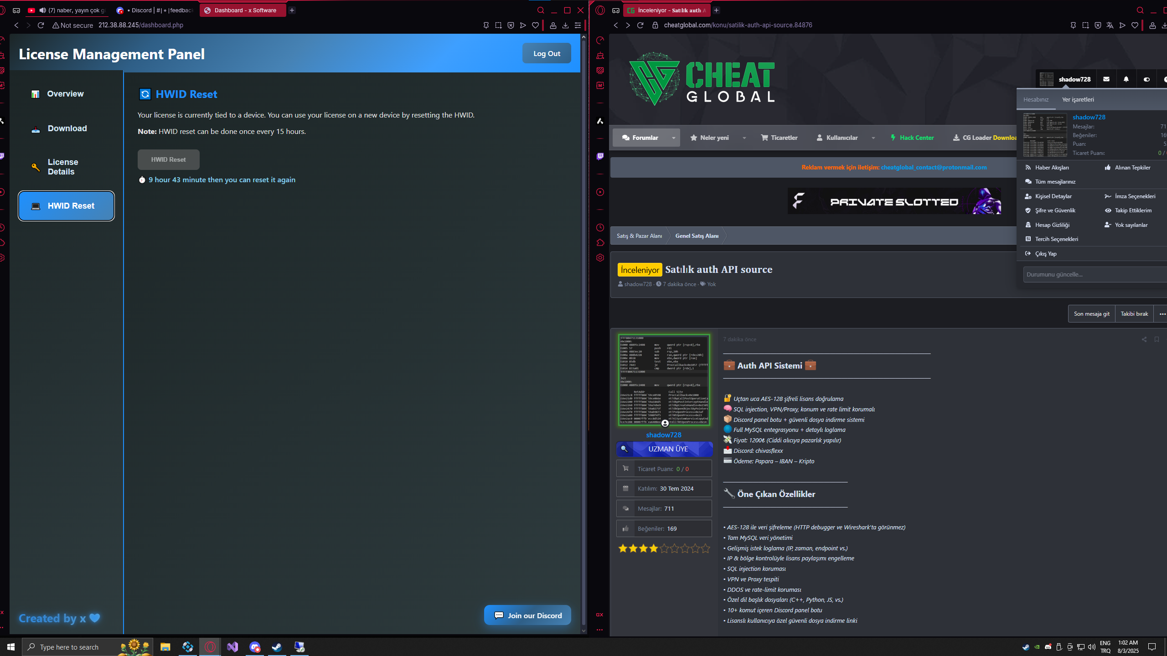Click Takibi bırak button
The width and height of the screenshot is (1167, 656).
point(1134,314)
